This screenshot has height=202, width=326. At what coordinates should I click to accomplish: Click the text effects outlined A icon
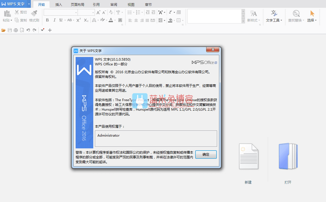[94, 20]
